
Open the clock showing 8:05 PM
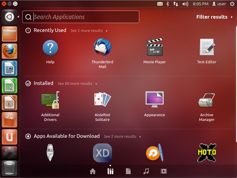(201, 4)
